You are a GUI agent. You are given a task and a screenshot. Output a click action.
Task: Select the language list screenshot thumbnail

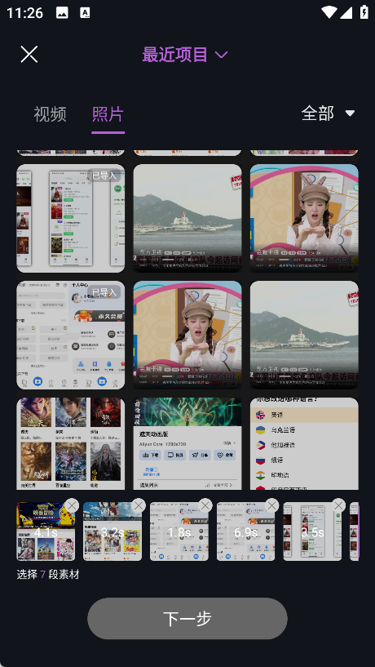pos(304,443)
